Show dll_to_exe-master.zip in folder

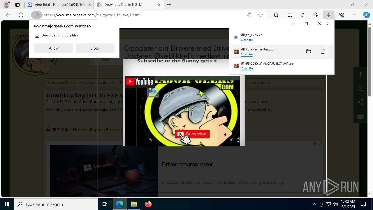coord(308,51)
